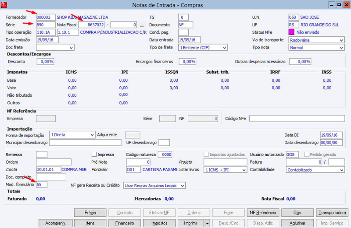
Task: Expand the Via de transporte combo box
Action: [316, 40]
